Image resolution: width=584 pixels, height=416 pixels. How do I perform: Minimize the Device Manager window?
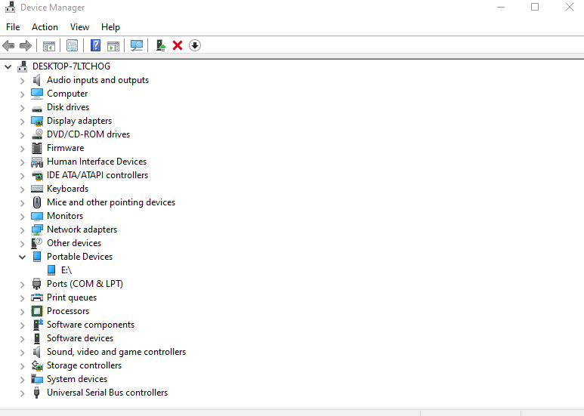[501, 7]
